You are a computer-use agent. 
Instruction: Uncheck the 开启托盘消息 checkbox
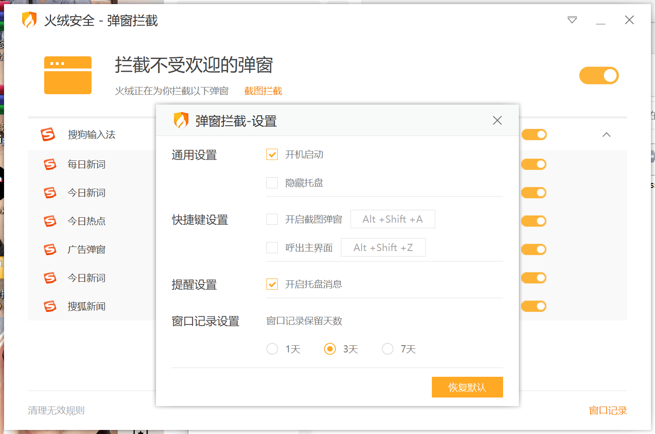point(272,284)
